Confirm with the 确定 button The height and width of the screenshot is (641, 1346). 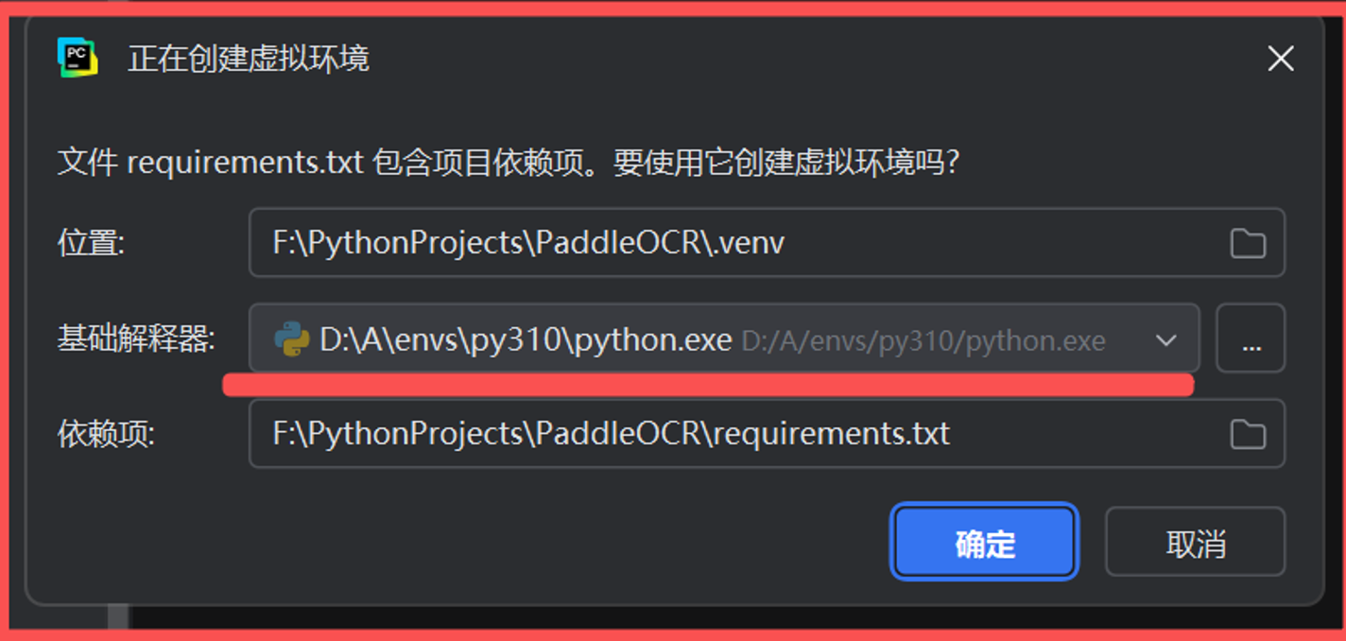(984, 542)
